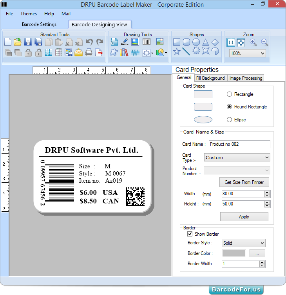Open the books library icon

tap(124, 53)
